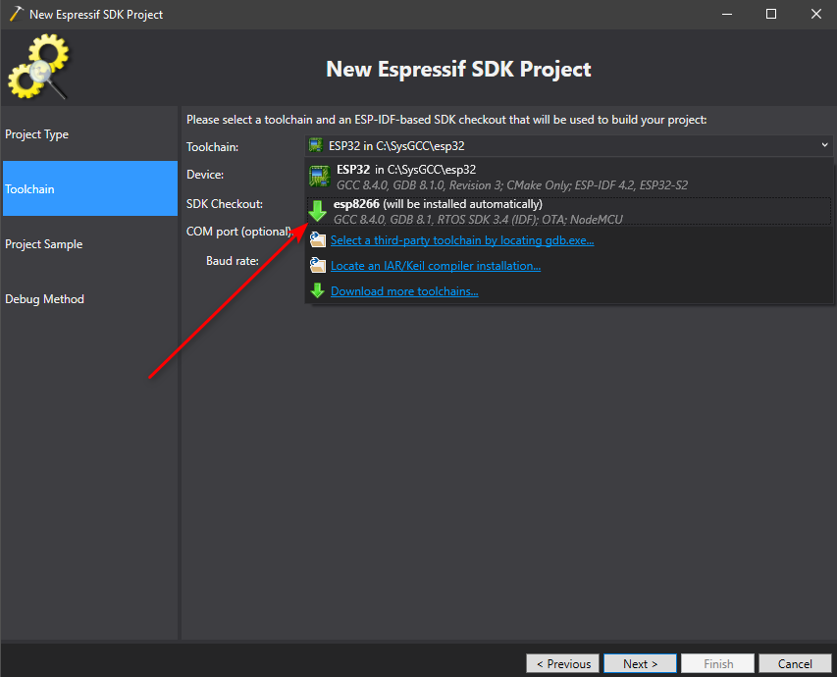Maximize the wizard window
Screen dimensions: 837x677
771,14
